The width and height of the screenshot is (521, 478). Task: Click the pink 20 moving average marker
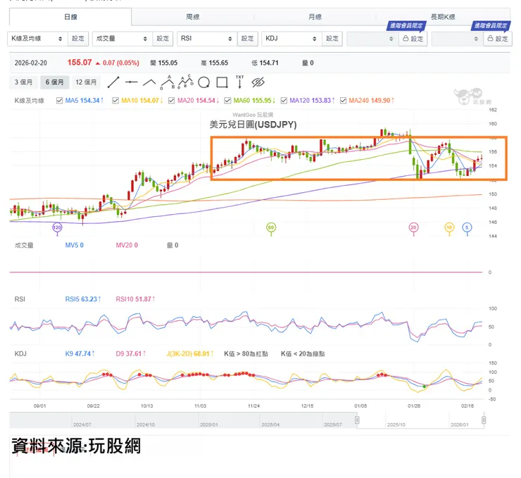[x=414, y=227]
